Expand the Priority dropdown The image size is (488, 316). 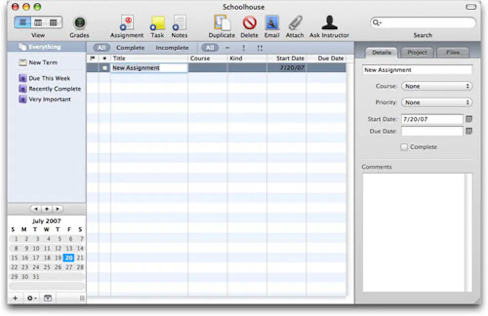pos(437,103)
